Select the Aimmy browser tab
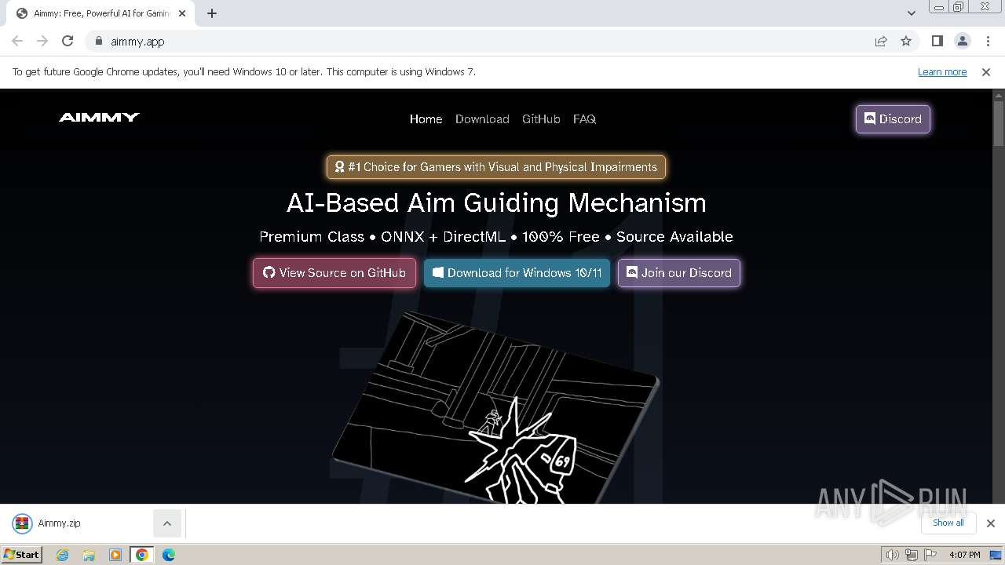Viewport: 1005px width, 565px height. pos(100,13)
